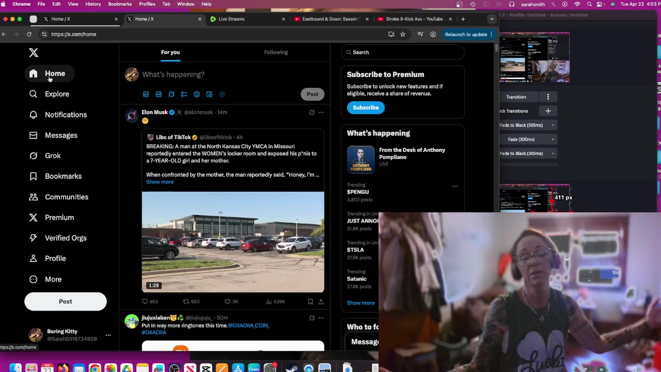The width and height of the screenshot is (661, 372).
Task: Switch to the For you tab
Action: coord(170,52)
